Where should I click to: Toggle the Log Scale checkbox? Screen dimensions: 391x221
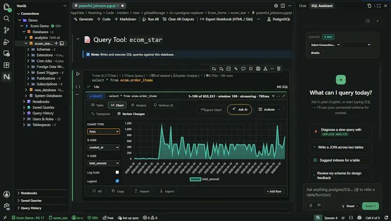tap(117, 173)
